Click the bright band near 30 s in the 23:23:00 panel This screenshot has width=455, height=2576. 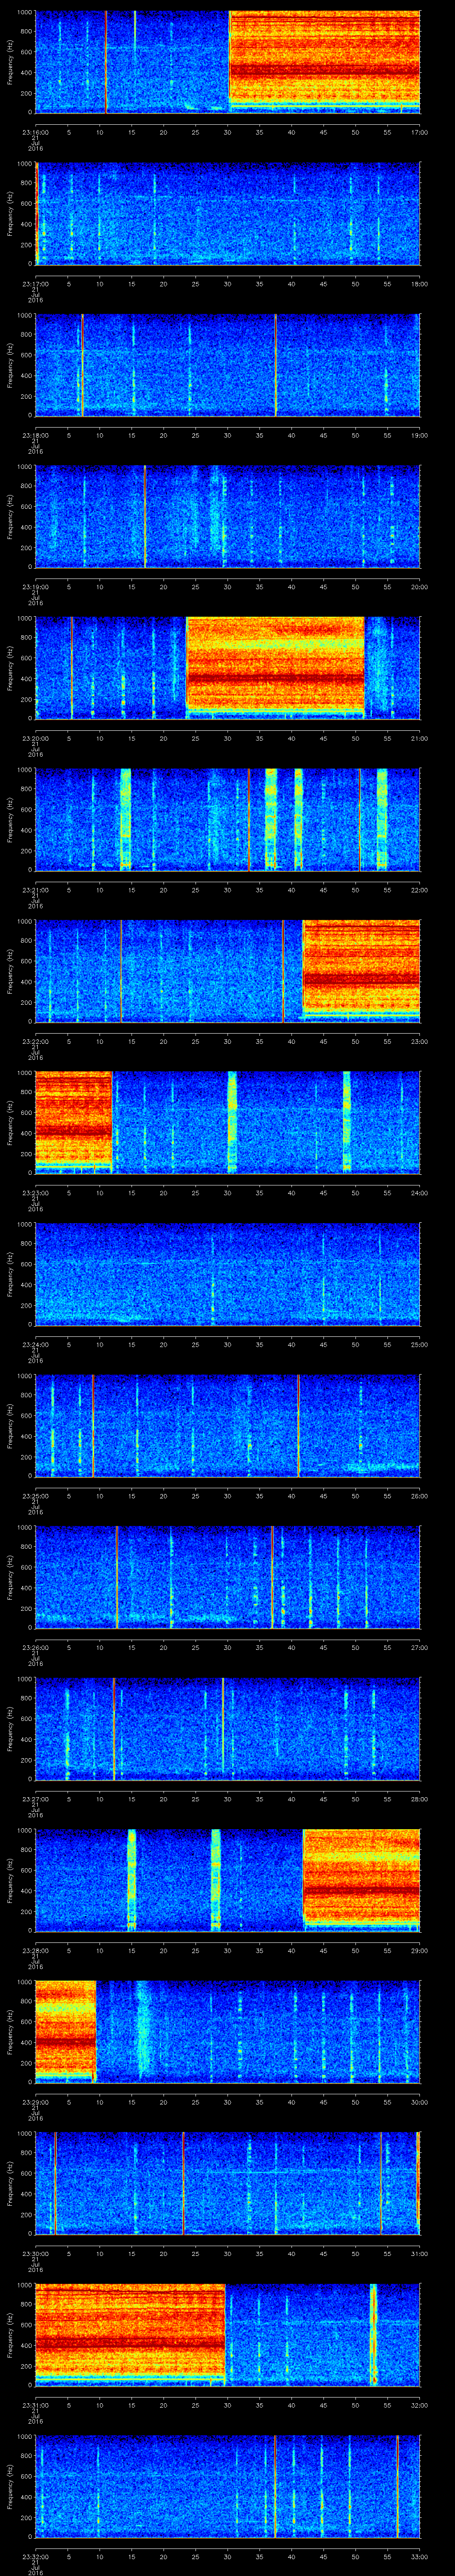point(232,1120)
